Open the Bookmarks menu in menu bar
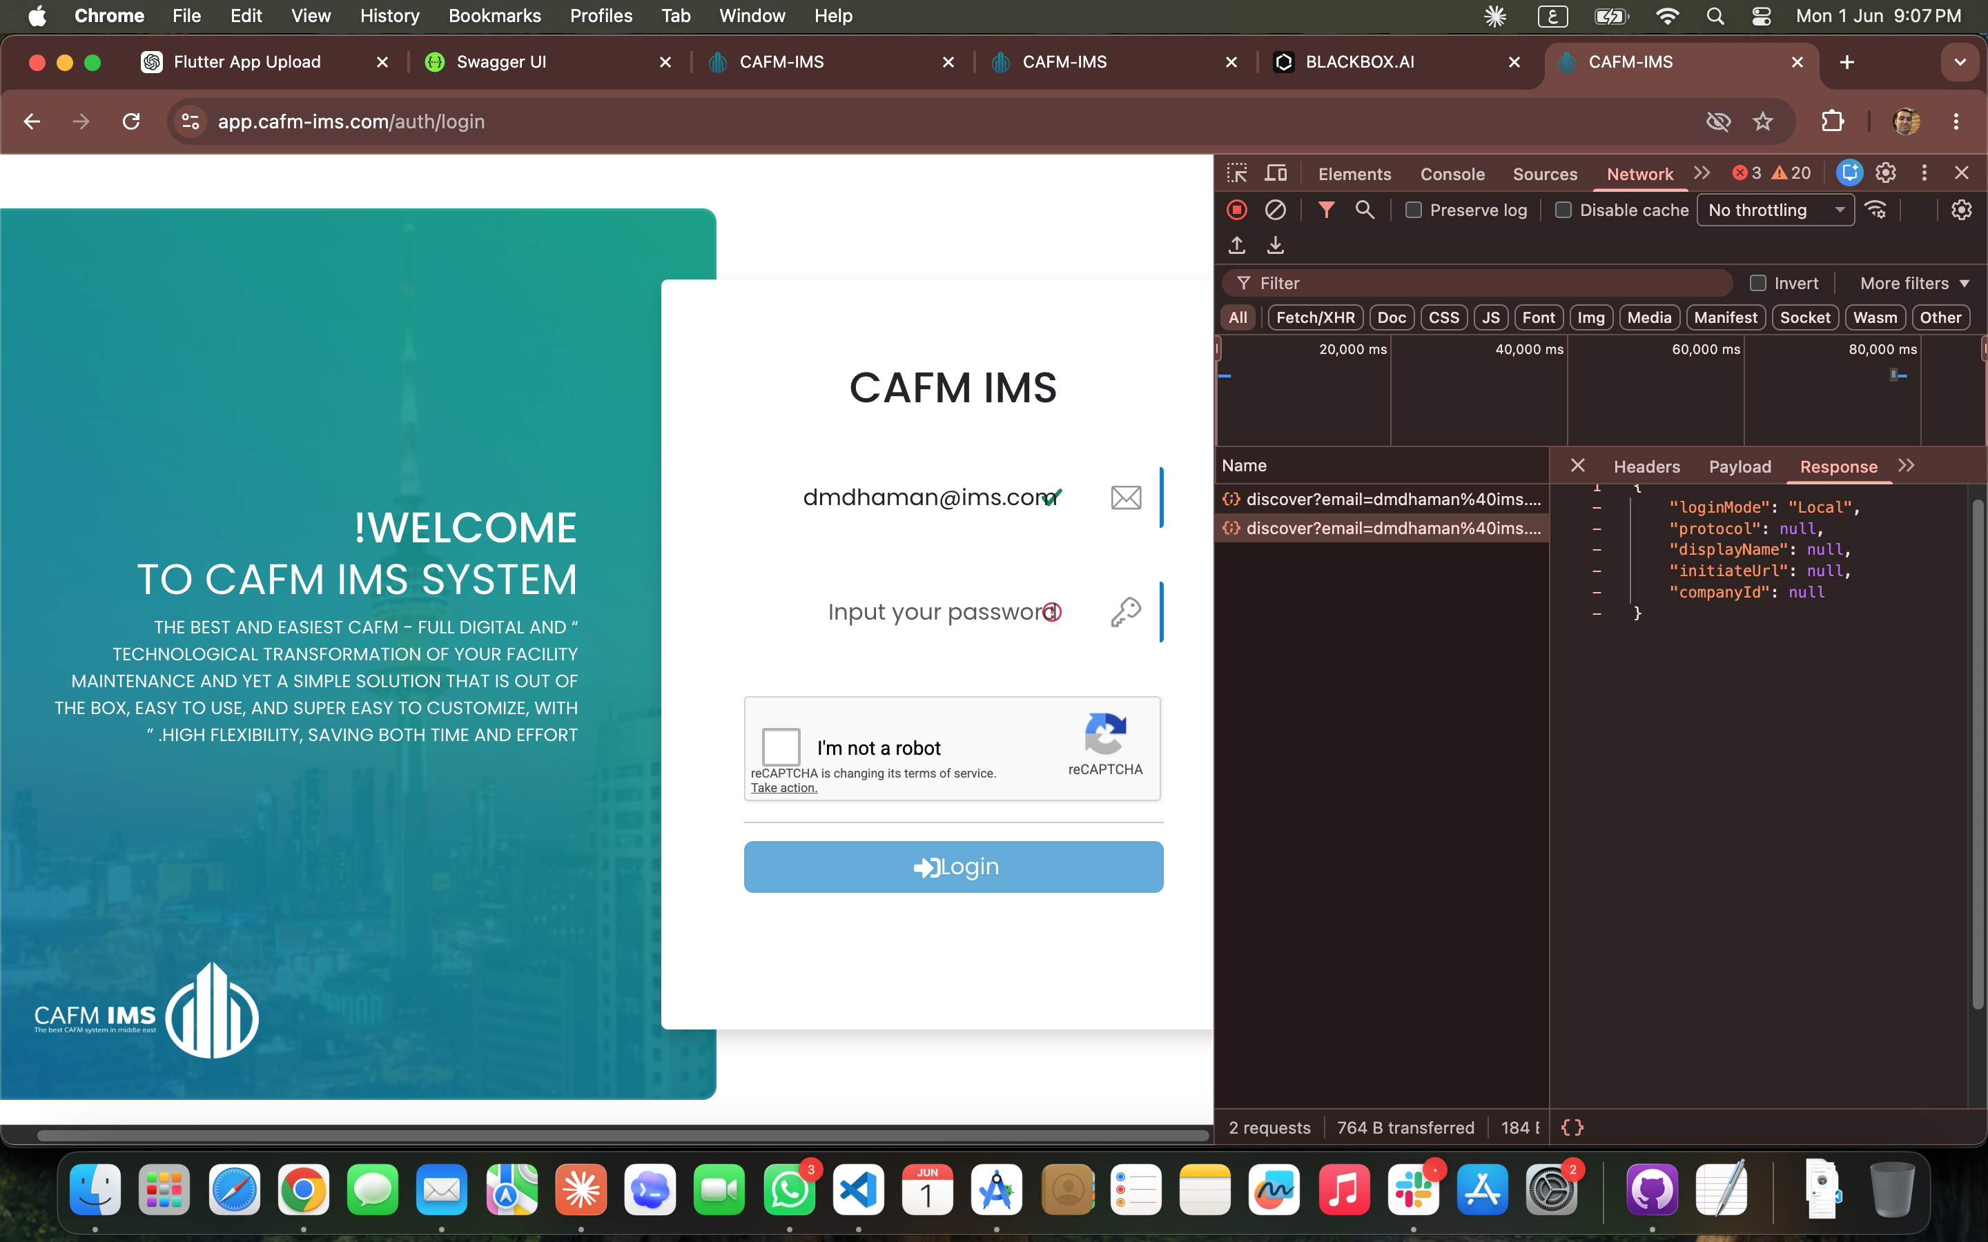This screenshot has width=1988, height=1242. 494,16
